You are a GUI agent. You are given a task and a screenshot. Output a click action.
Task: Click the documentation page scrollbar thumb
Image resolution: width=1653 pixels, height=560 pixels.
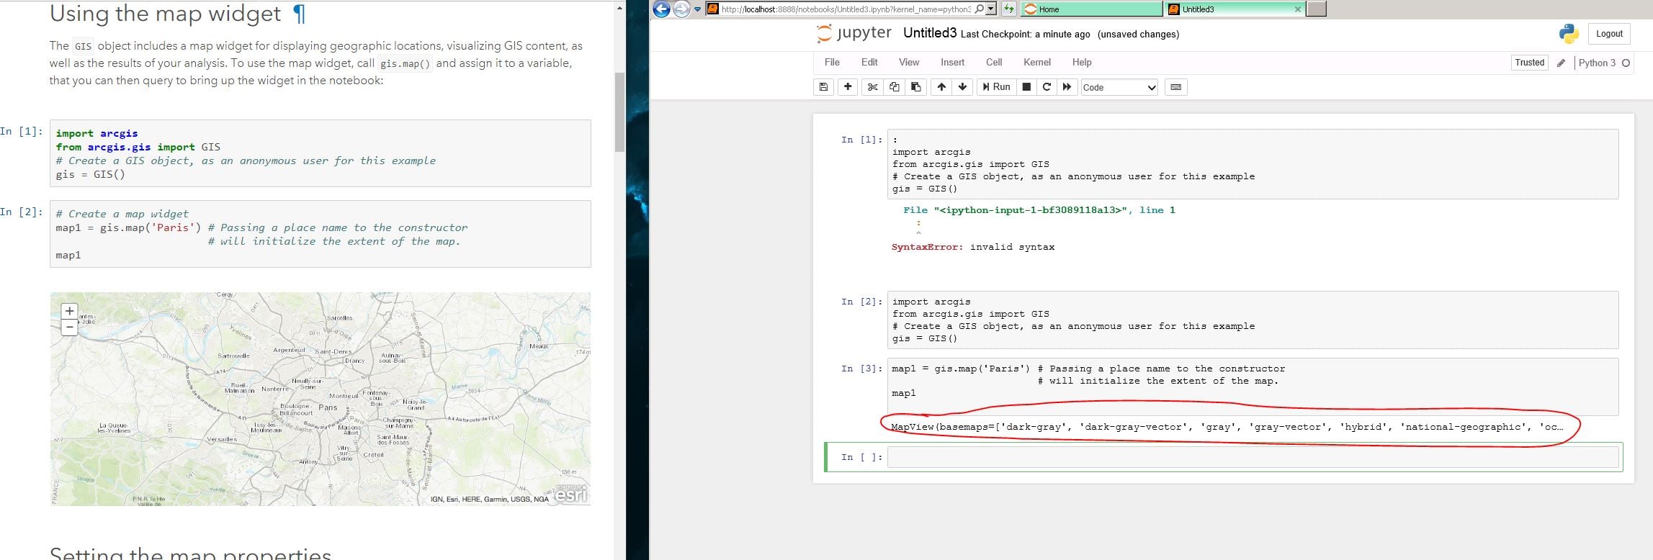coord(619,112)
